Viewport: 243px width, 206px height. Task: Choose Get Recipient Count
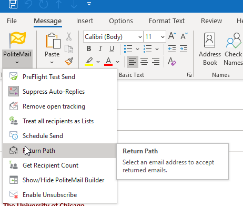pos(60,165)
